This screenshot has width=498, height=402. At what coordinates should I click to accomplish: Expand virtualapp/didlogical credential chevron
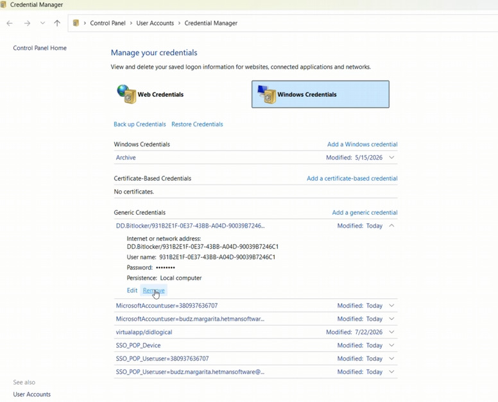pos(391,332)
